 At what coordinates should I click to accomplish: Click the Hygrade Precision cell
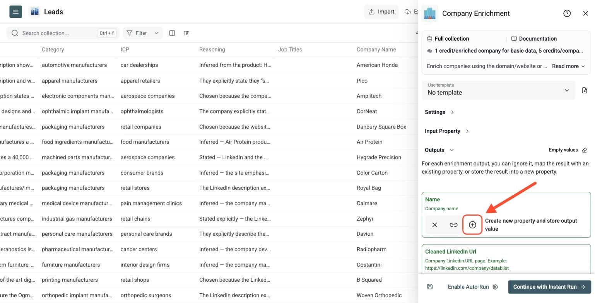pyautogui.click(x=379, y=157)
